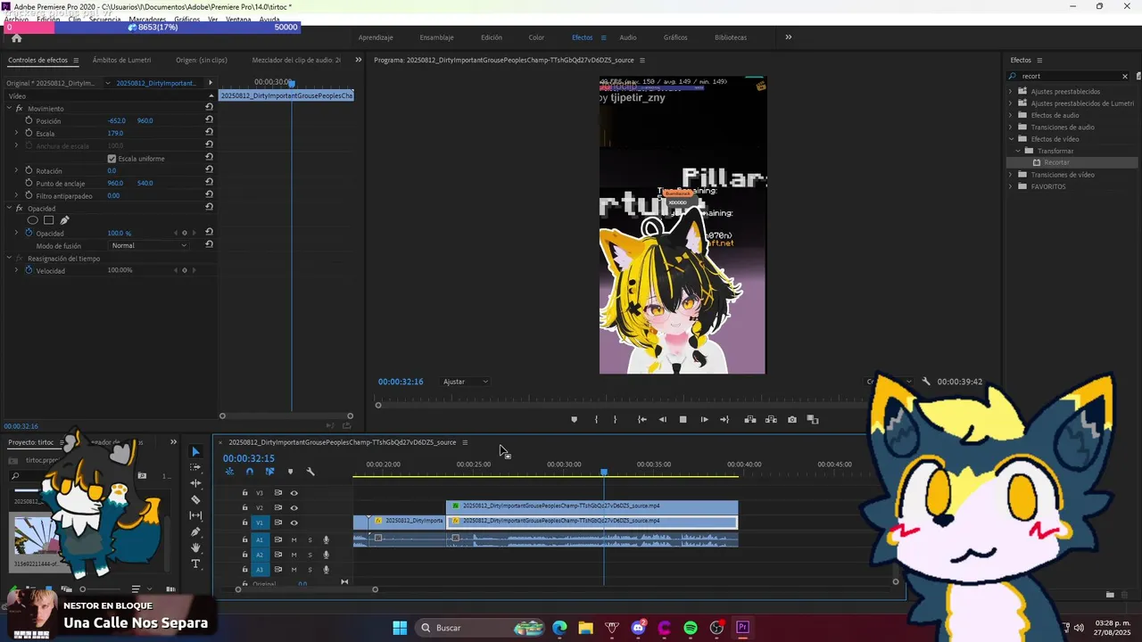Toggle animation stopwatch for Escala
The width and height of the screenshot is (1142, 642).
[x=29, y=133]
